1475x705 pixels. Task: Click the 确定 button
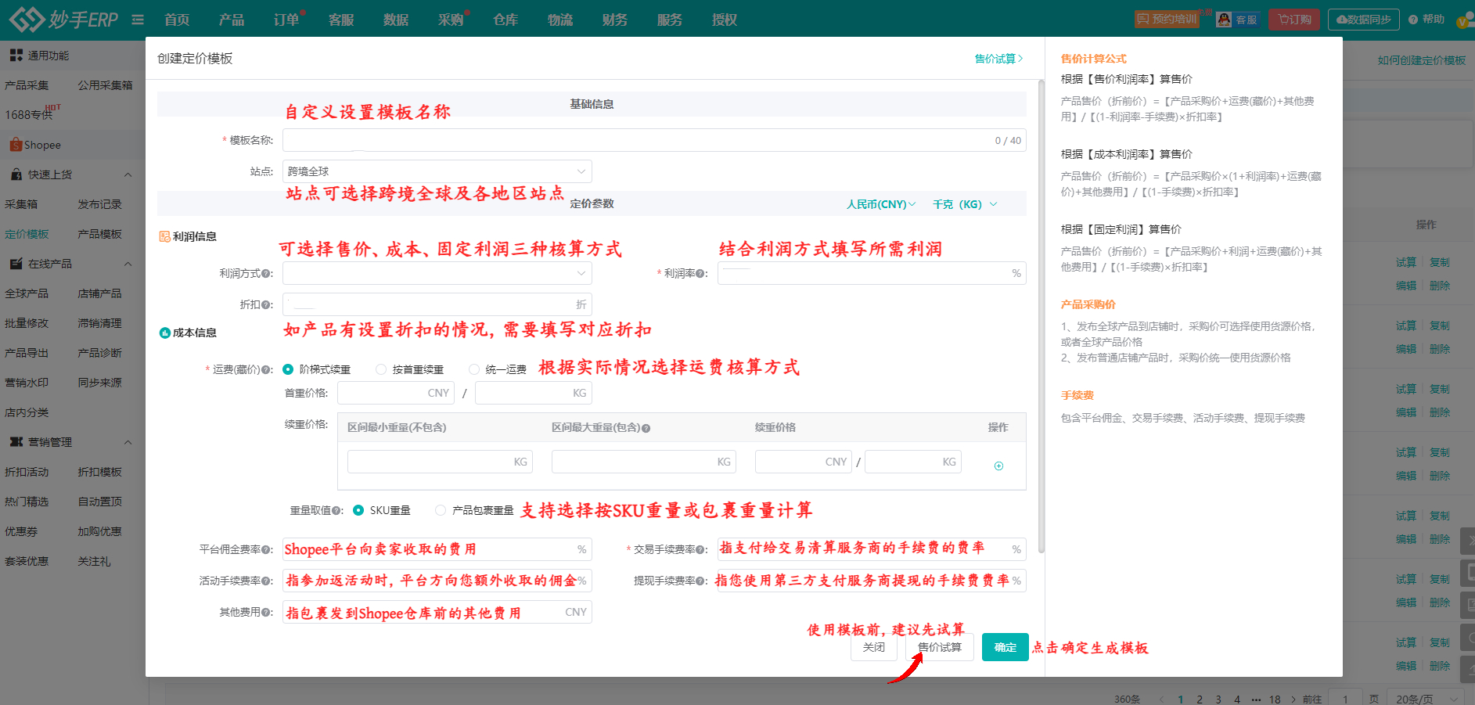click(x=1005, y=647)
